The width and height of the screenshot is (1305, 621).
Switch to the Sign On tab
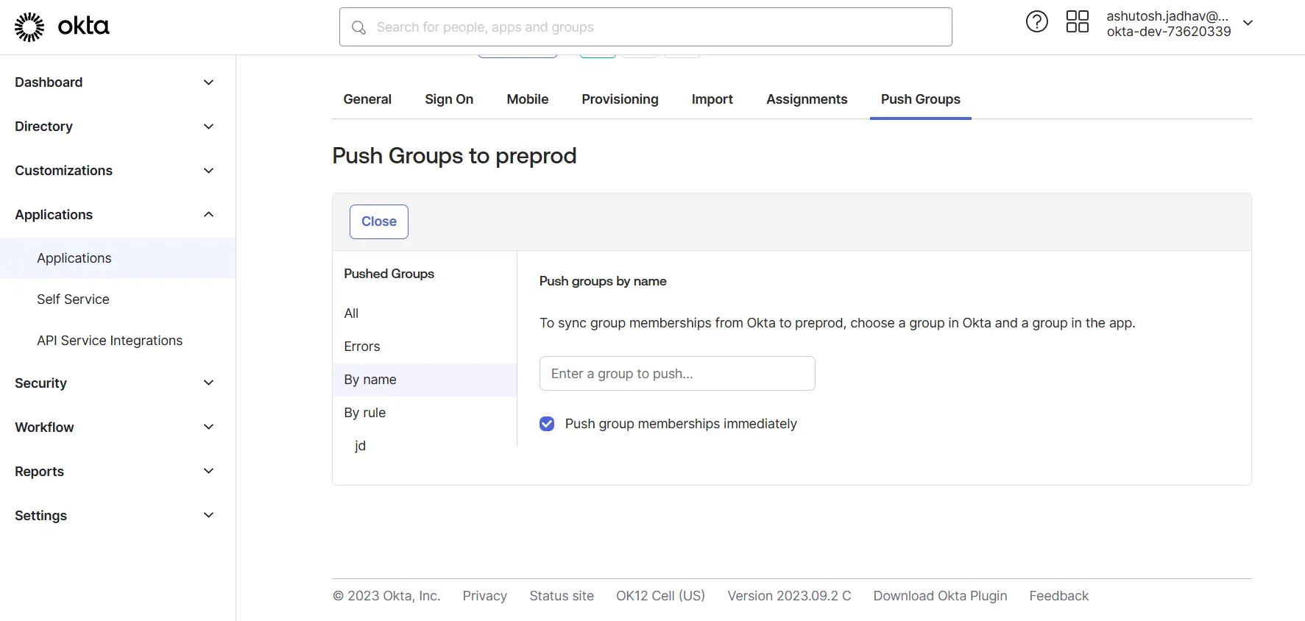(449, 99)
